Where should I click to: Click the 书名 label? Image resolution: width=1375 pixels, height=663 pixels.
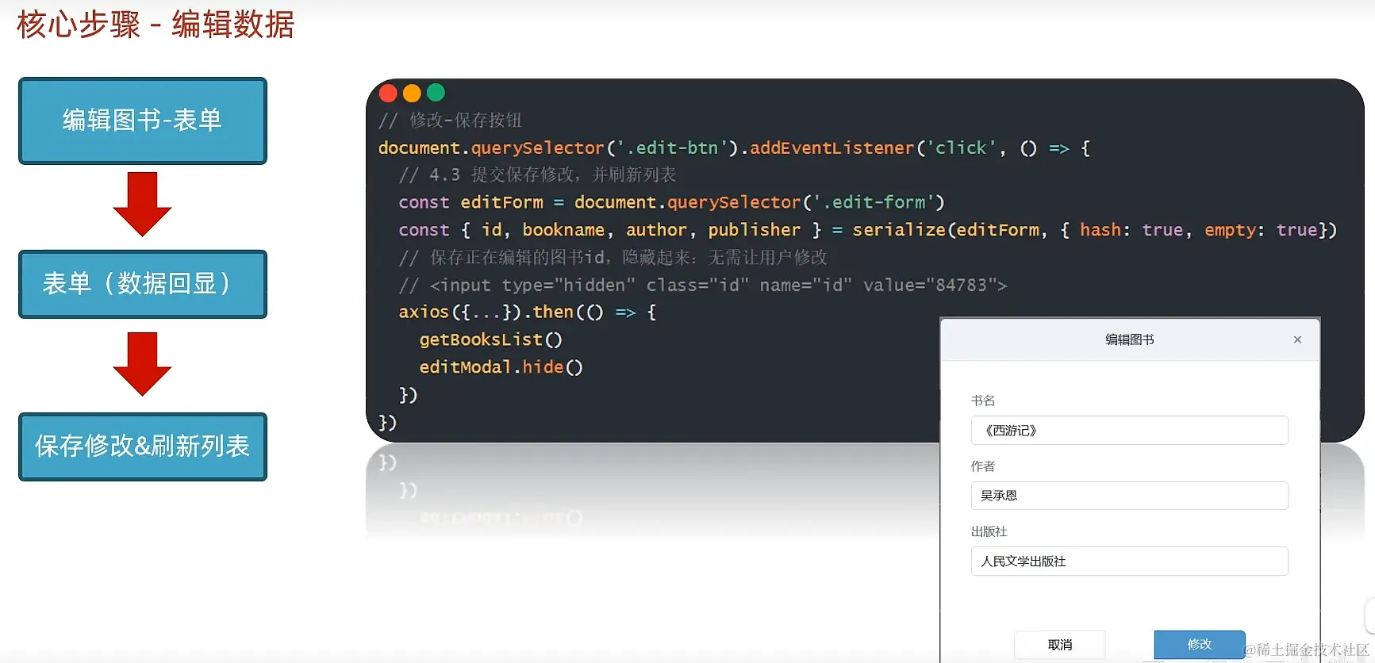tap(983, 400)
